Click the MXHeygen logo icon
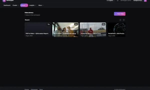 (4, 0)
